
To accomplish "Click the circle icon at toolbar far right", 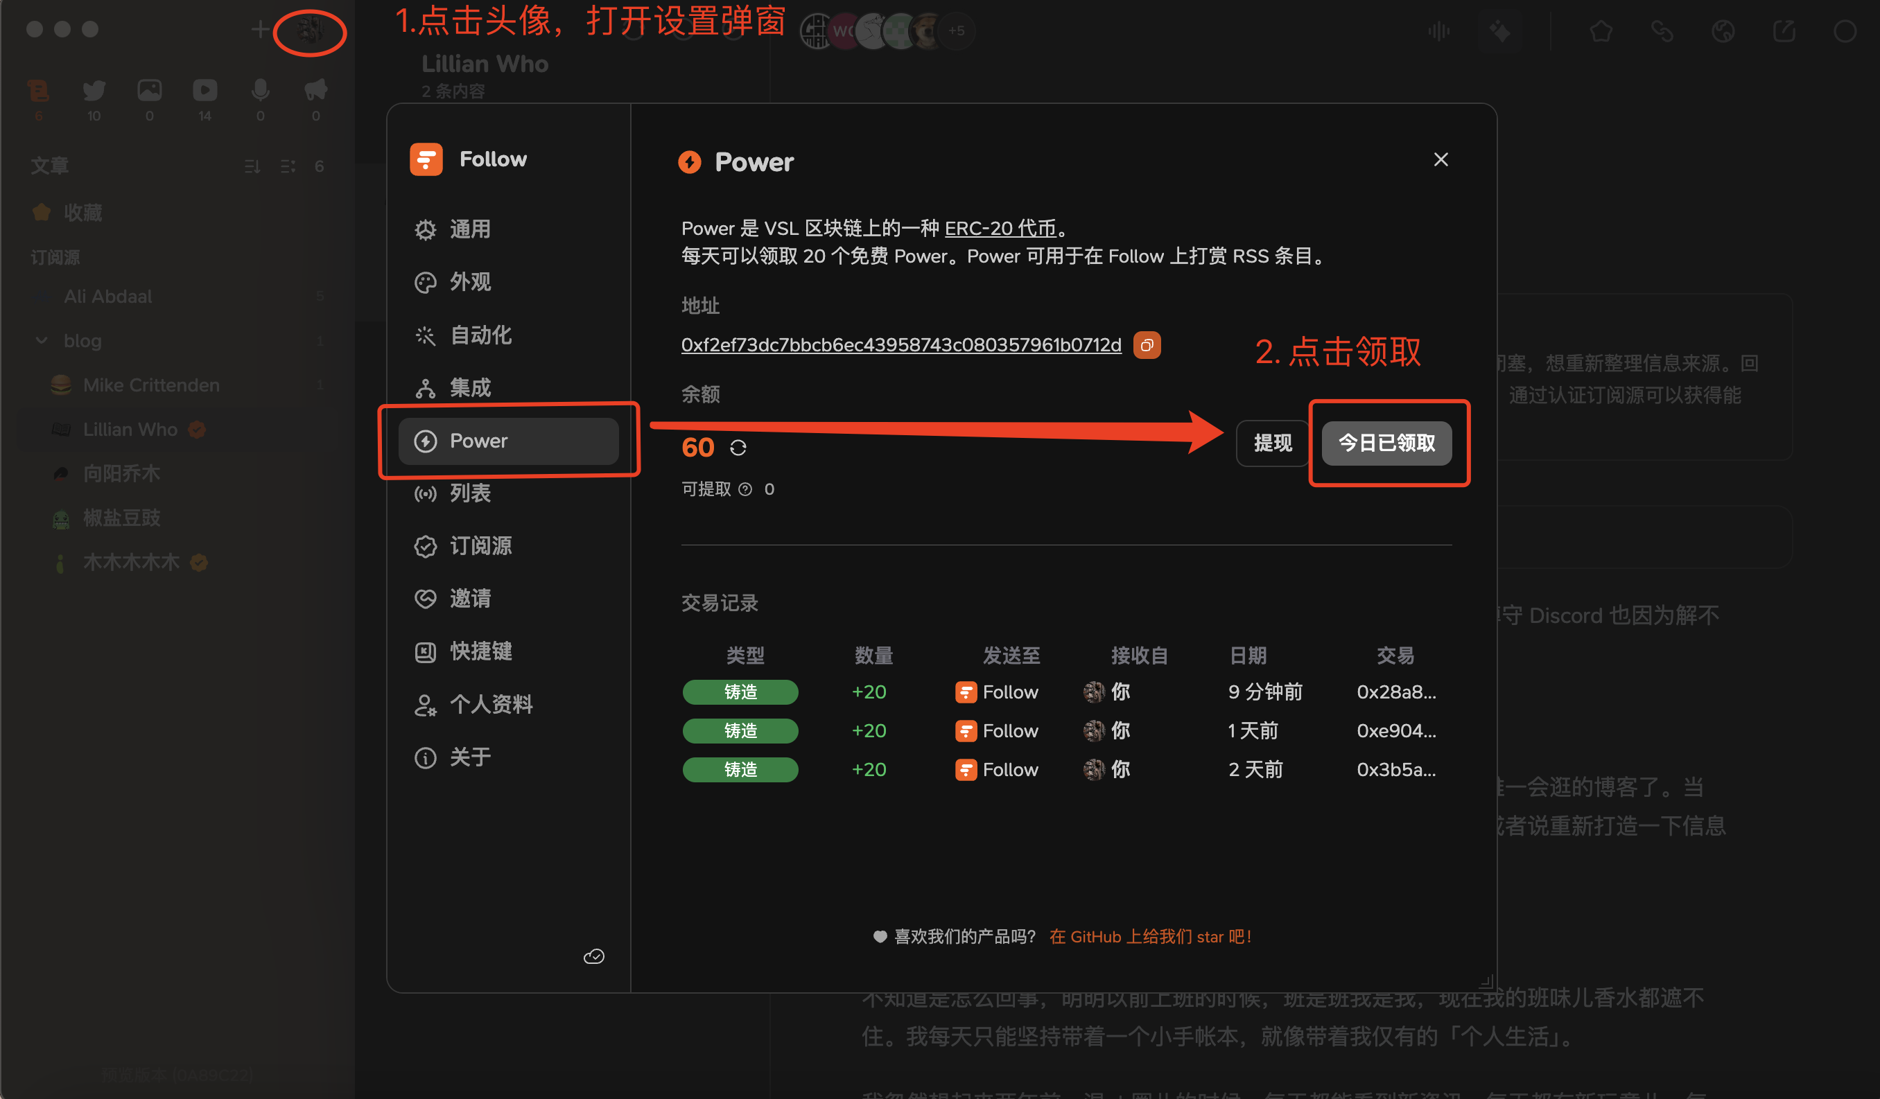I will (x=1844, y=31).
